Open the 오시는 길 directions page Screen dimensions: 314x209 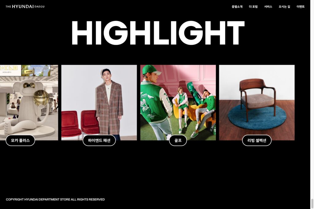click(284, 7)
